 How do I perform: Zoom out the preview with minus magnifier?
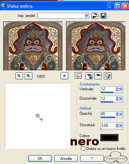pyautogui.click(x=19, y=76)
